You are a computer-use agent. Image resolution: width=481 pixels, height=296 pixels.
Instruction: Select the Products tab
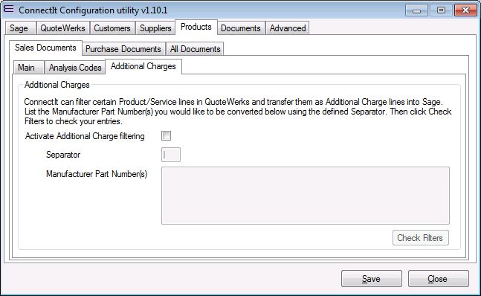tap(196, 27)
